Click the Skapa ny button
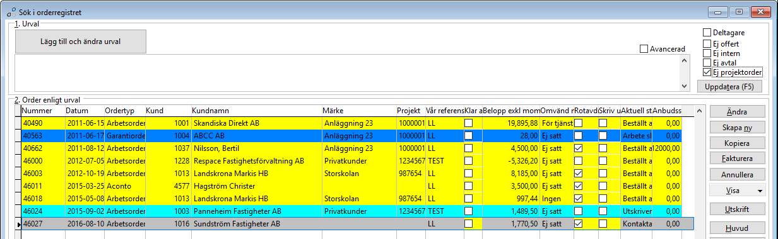778x239 pixels. [x=737, y=127]
